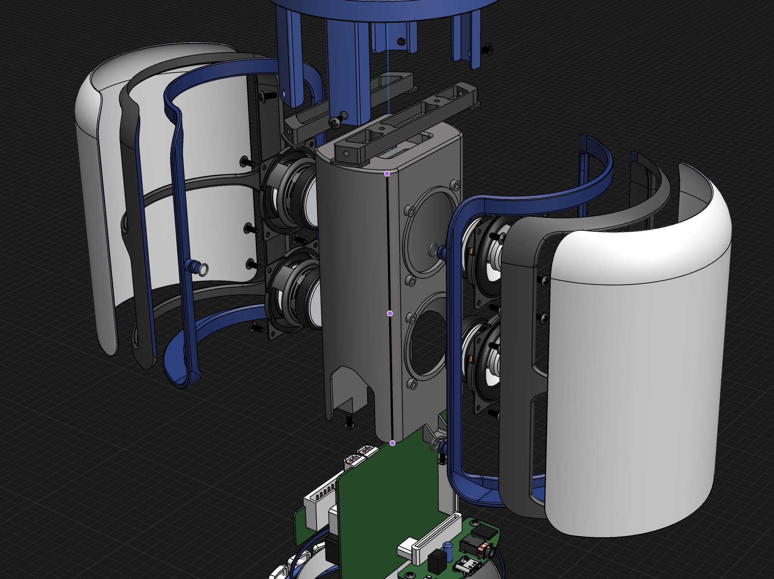Select the Phillips screw on blue bracket

coord(335,122)
